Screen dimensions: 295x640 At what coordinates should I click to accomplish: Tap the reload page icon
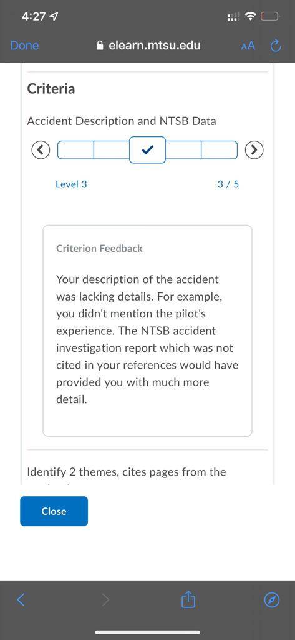tap(276, 46)
